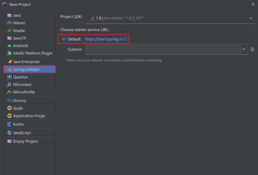Image resolution: width=258 pixels, height=175 pixels.
Task: Expand the Custom URL dropdown arrow
Action: click(x=244, y=49)
